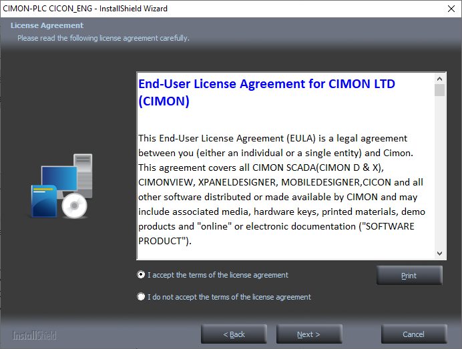
Task: Cancel the installation
Action: (414, 334)
